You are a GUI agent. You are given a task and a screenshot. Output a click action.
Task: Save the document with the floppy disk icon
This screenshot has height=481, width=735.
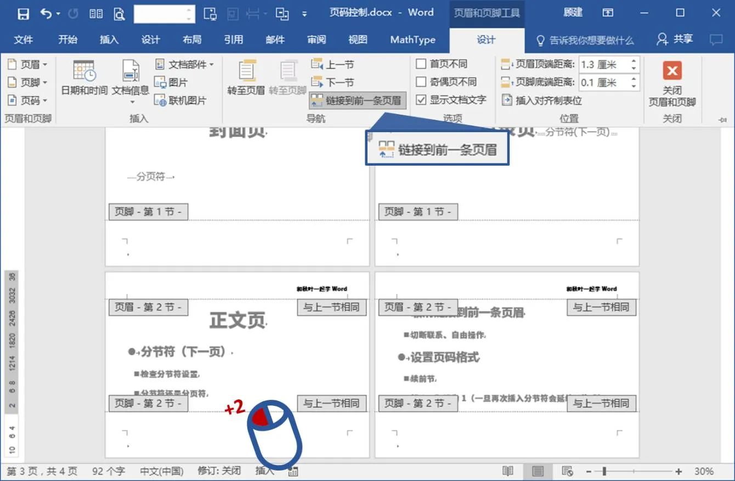click(23, 14)
